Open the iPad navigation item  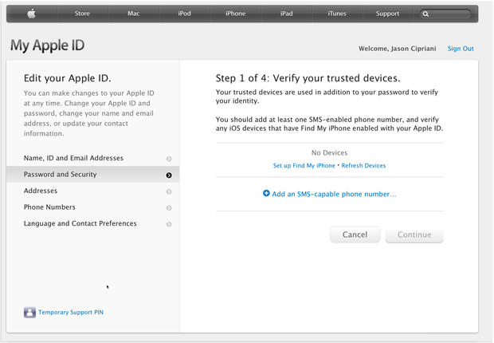[286, 14]
